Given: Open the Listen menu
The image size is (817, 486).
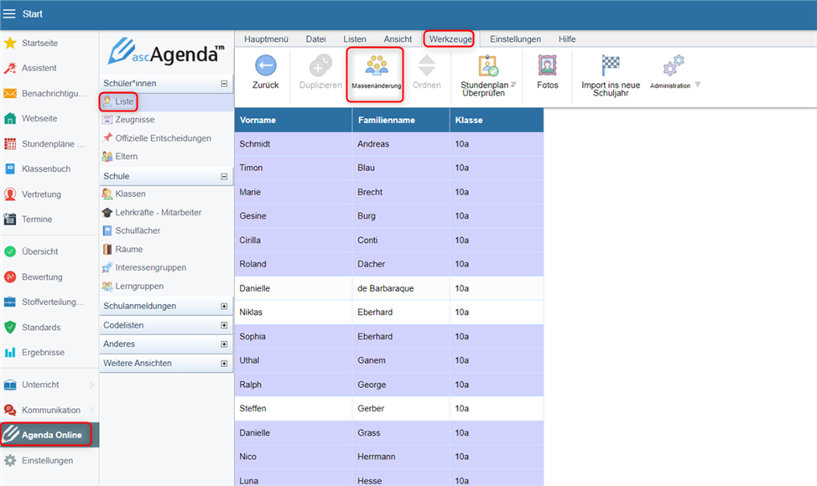Looking at the screenshot, I should [354, 39].
